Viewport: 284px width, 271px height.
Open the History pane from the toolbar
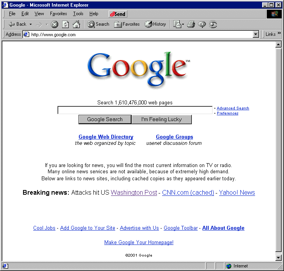(155, 24)
